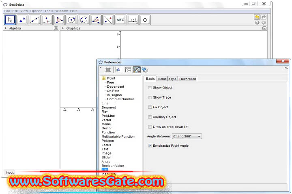Viewport: 292px width, 194px height.
Task: Expand the Algebra panel triangle
Action: pyautogui.click(x=6, y=28)
